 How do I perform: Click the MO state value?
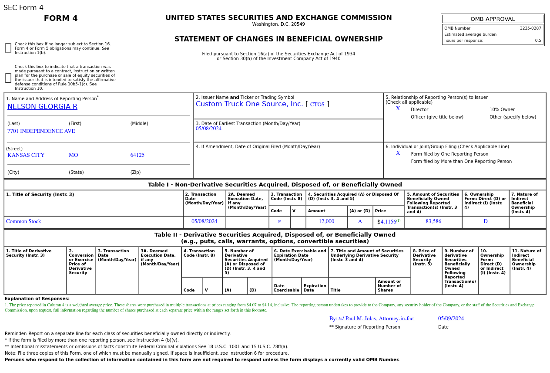pos(74,155)
